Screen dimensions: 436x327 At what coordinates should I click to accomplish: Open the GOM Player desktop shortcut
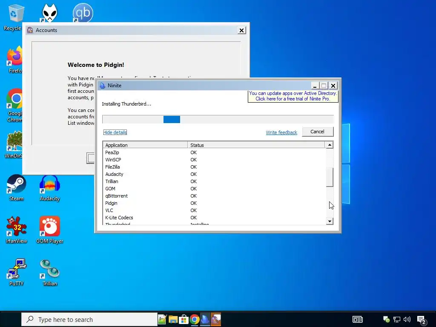[x=49, y=230]
